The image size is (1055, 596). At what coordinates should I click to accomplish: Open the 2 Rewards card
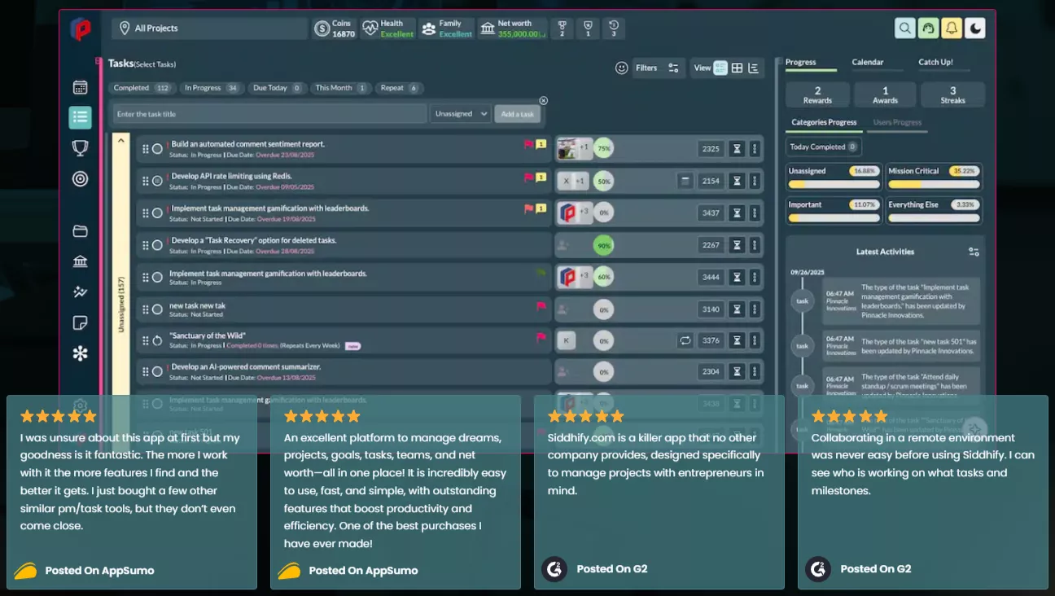[x=817, y=95]
